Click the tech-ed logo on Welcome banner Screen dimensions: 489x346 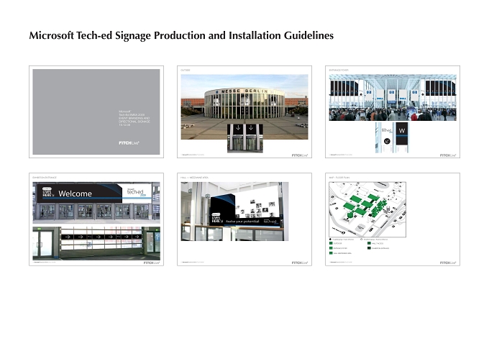tap(137, 192)
